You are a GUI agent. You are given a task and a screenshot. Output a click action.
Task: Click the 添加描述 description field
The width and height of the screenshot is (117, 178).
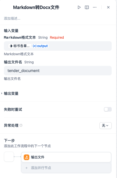[12, 19]
